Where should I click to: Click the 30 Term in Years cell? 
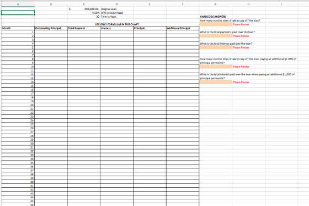point(84,17)
